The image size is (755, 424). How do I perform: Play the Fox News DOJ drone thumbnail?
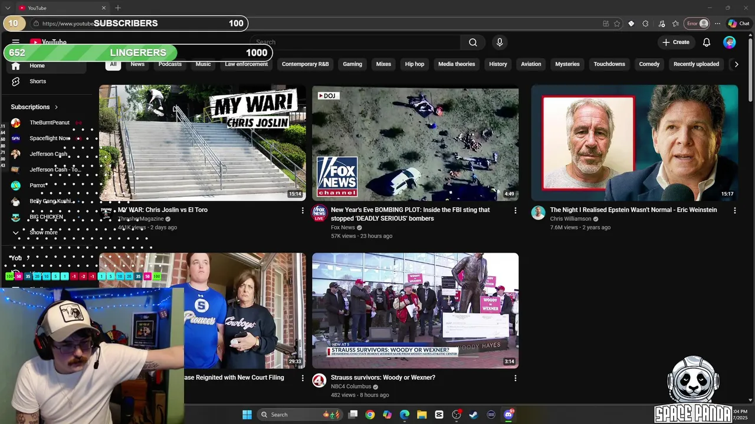pos(415,143)
